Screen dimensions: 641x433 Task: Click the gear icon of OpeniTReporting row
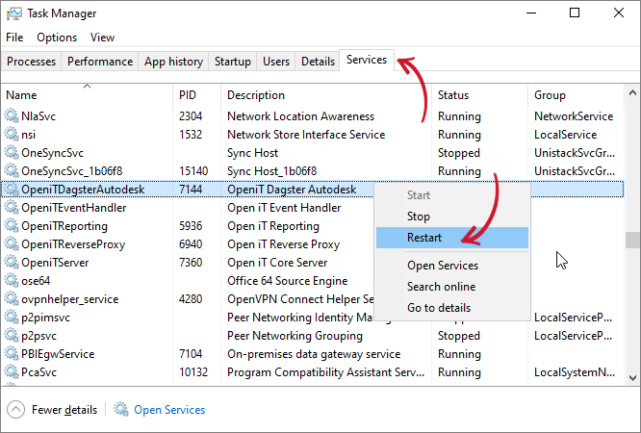[12, 226]
